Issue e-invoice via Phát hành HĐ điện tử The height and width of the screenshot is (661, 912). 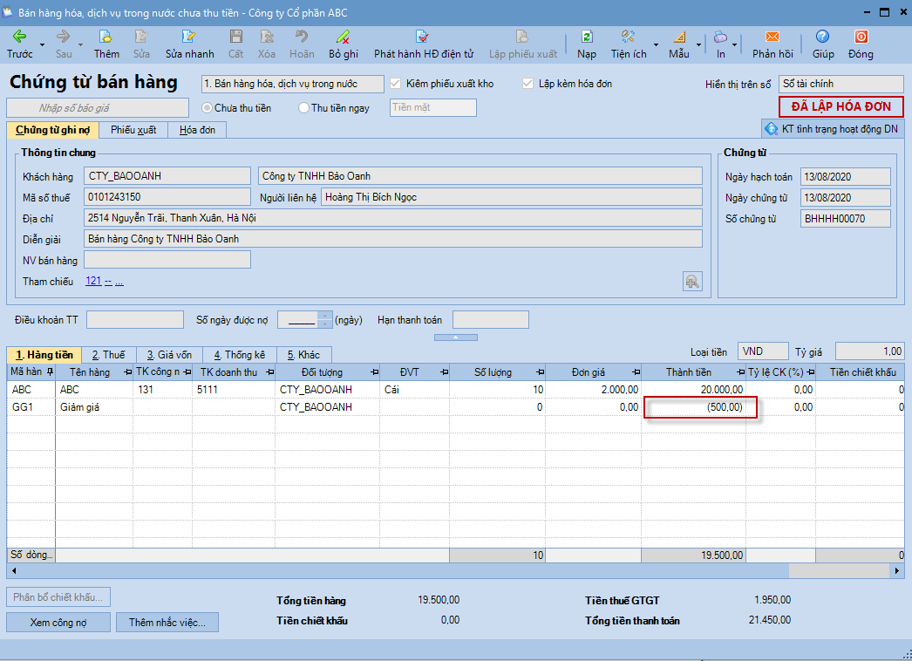[423, 37]
